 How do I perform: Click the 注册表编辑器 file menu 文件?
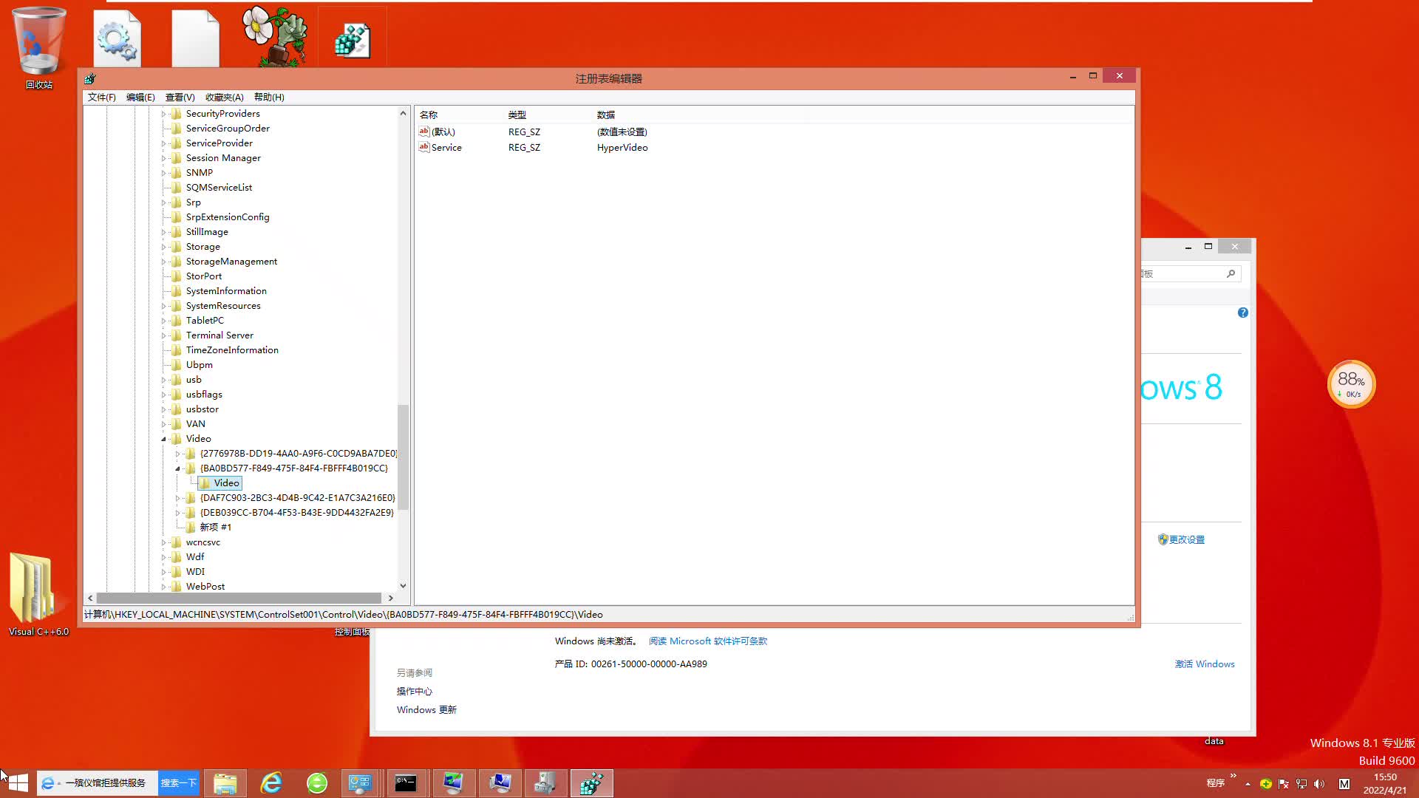point(101,97)
